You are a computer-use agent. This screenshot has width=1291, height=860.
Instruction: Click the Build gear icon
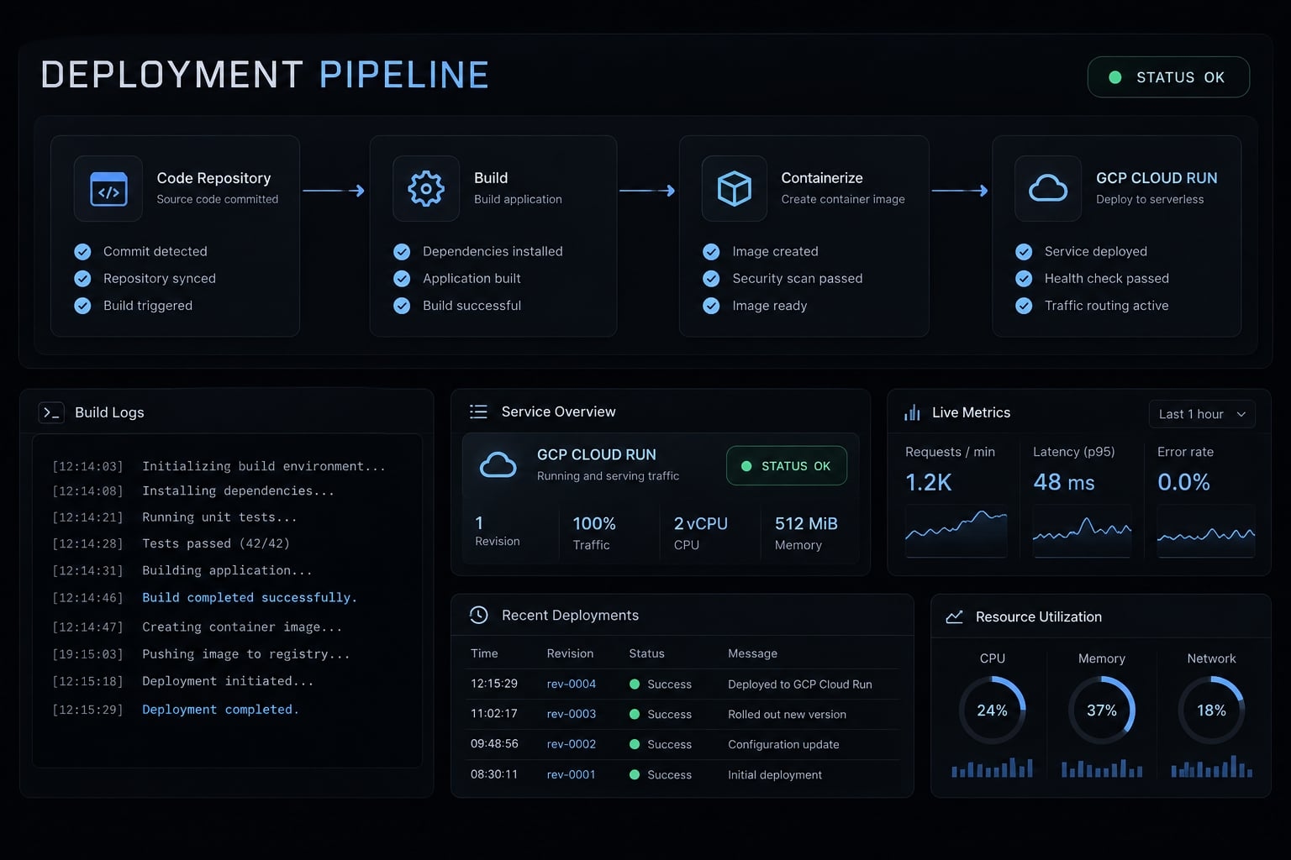[426, 189]
